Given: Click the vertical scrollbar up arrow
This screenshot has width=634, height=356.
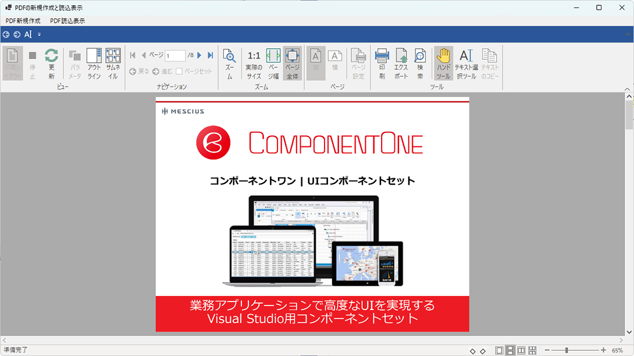Looking at the screenshot, I should point(629,96).
